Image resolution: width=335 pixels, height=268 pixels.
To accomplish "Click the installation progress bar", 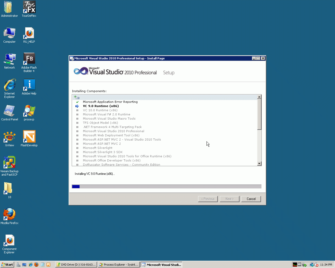I will 166,186.
